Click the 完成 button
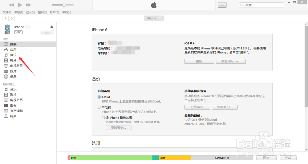 point(288,158)
